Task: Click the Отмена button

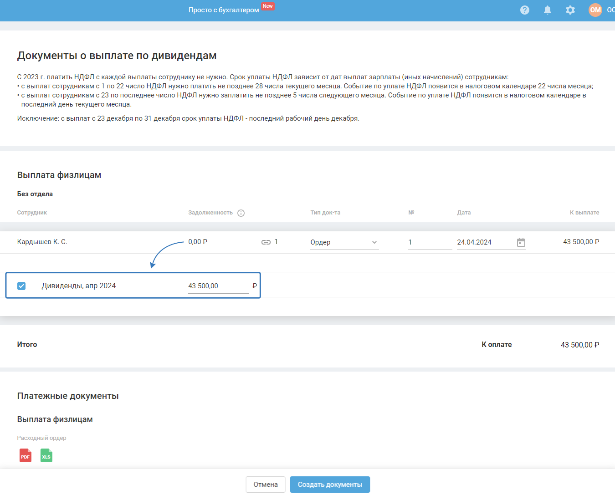Action: click(266, 485)
